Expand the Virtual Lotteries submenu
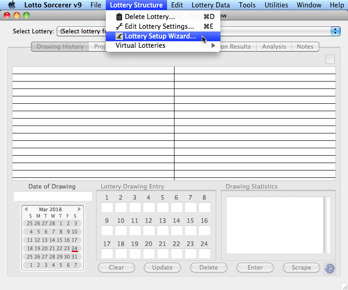 [x=163, y=46]
